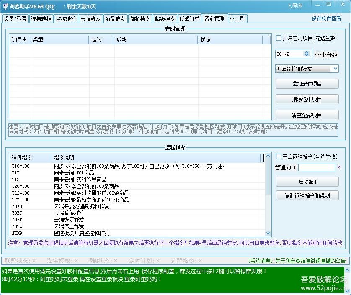Viewport: 351px width, 295px height.
Task: Click the 远程指令 column header
Action: (30, 158)
